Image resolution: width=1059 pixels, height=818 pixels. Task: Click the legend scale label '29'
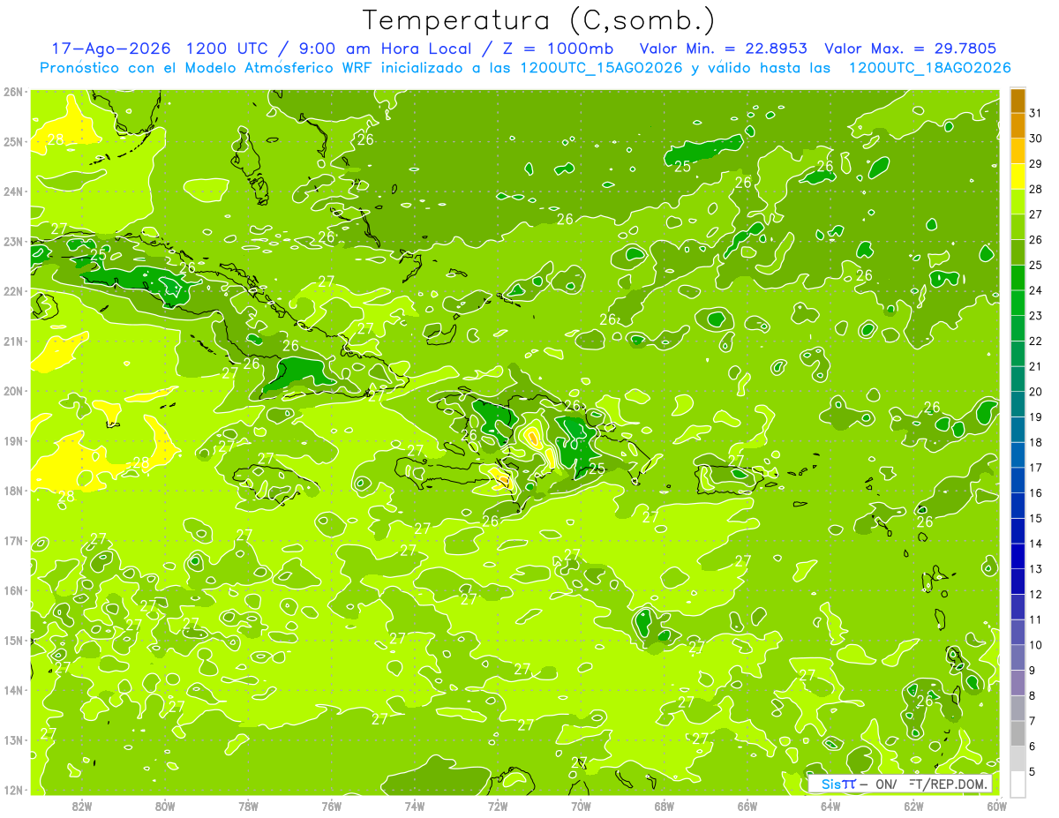[1036, 164]
